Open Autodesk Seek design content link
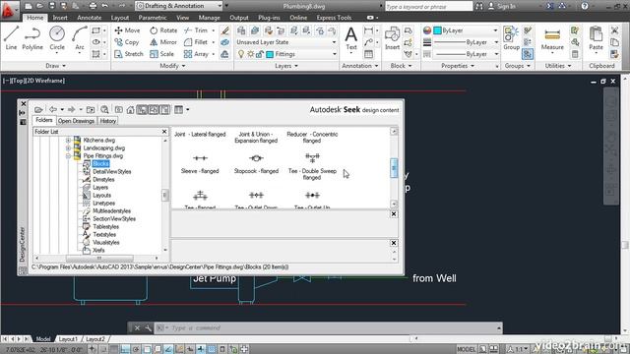This screenshot has height=354, width=630. coord(354,109)
